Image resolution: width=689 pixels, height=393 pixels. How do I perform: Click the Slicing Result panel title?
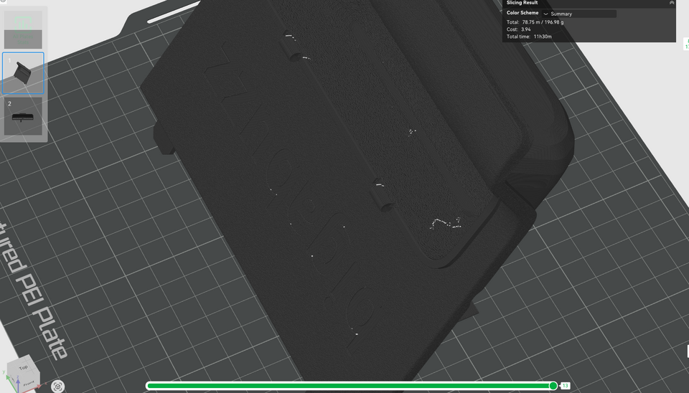point(522,3)
